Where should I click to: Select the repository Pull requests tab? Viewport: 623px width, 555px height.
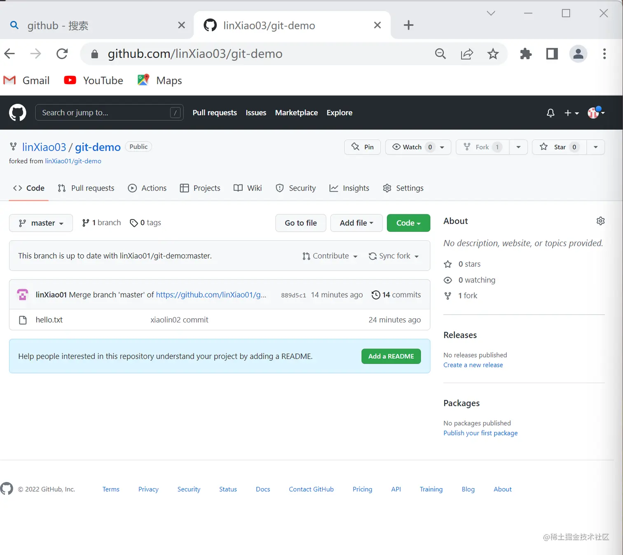click(x=86, y=188)
